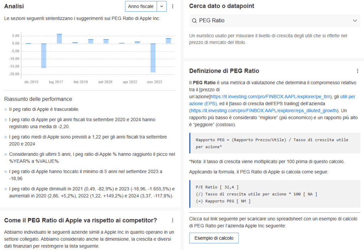Click the 'Un euristico usato per misurare' description

pos(268,39)
